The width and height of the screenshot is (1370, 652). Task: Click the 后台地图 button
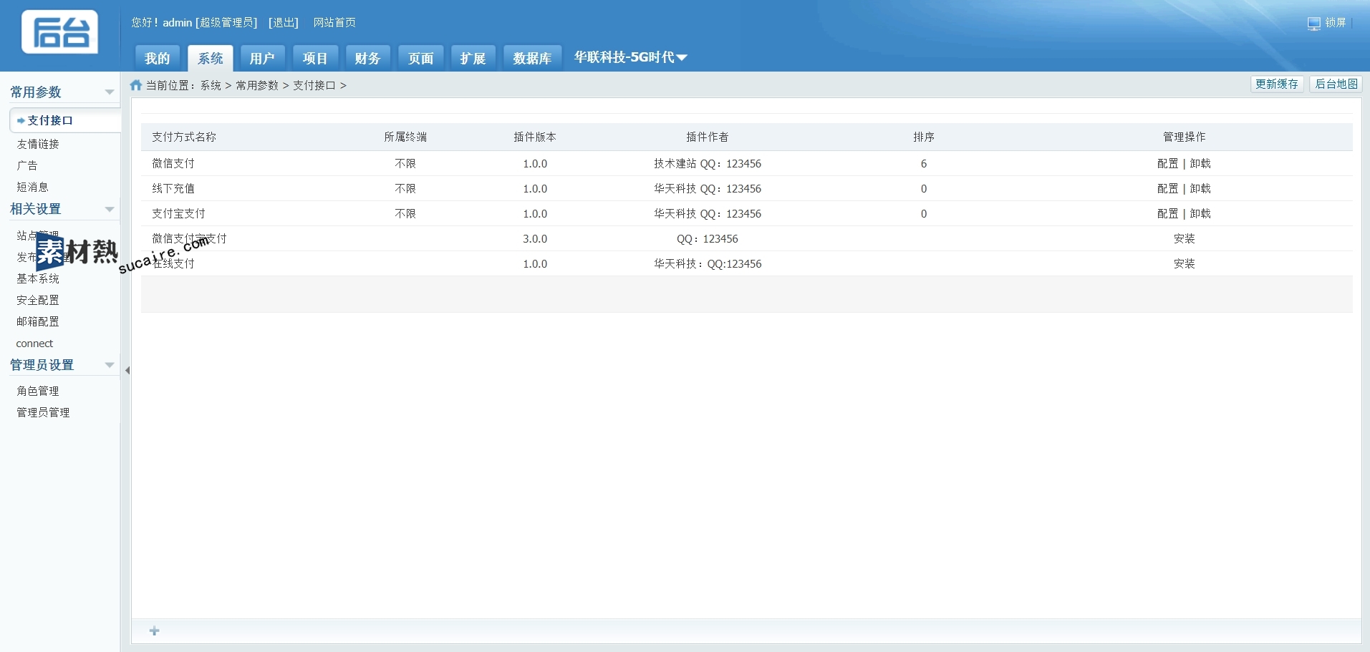1336,84
